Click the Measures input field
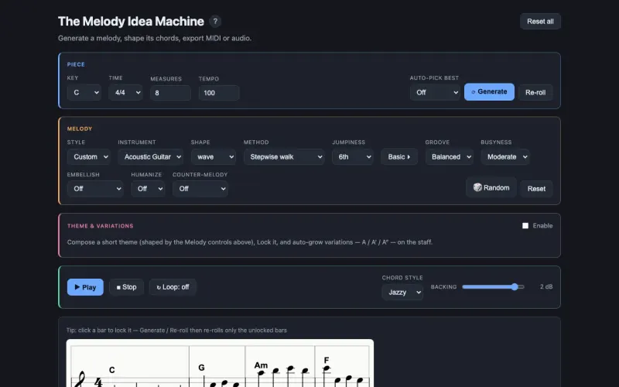619x387 pixels. (x=170, y=93)
